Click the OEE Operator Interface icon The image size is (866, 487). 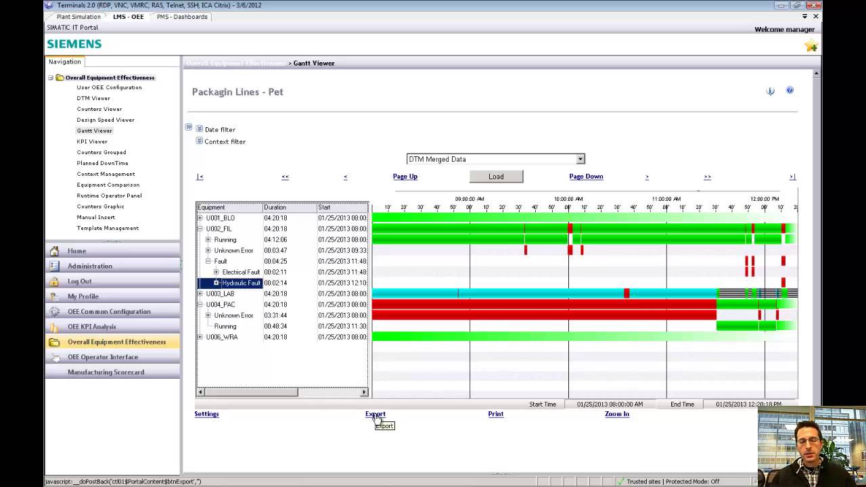(x=54, y=357)
